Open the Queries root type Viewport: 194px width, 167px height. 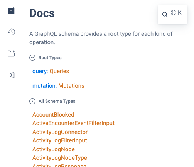[59, 71]
